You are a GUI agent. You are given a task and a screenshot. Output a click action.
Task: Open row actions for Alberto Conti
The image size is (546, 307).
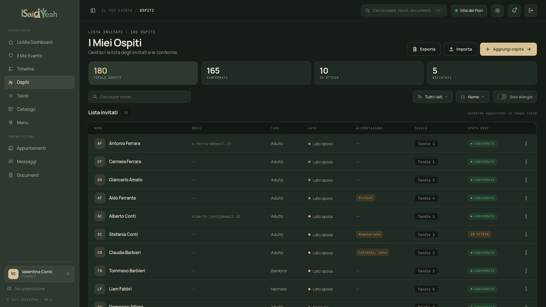526,216
